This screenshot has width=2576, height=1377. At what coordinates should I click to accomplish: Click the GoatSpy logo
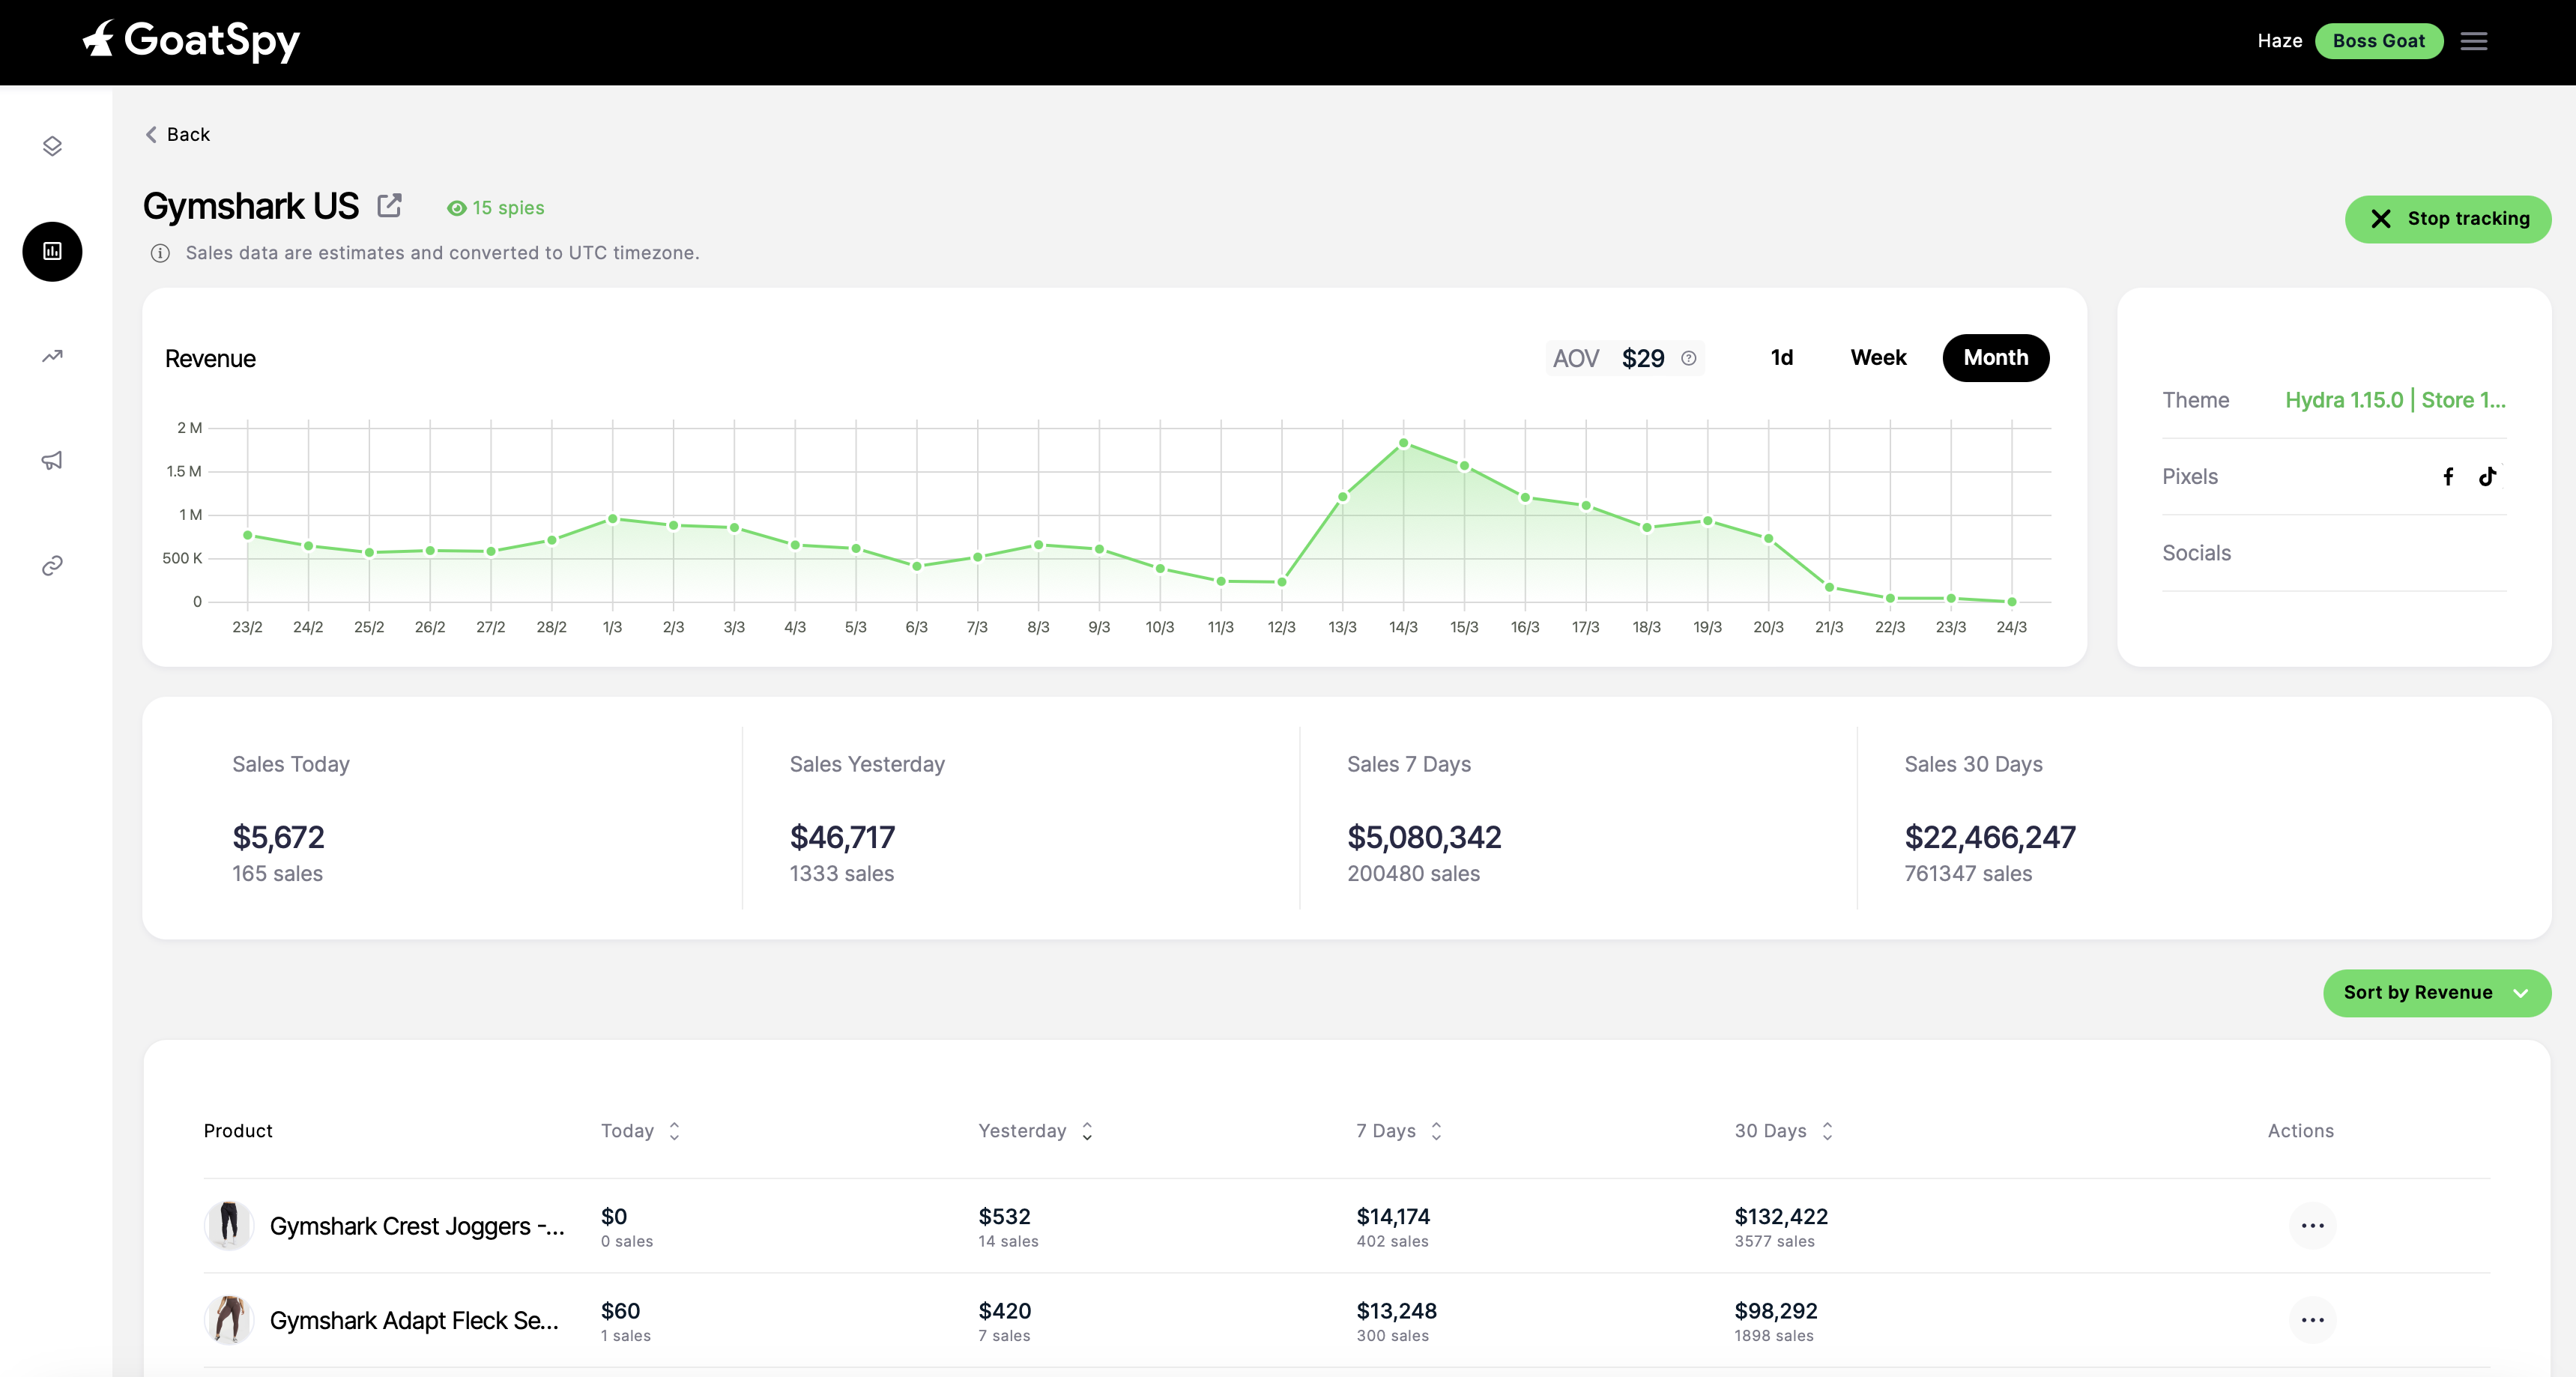click(191, 40)
